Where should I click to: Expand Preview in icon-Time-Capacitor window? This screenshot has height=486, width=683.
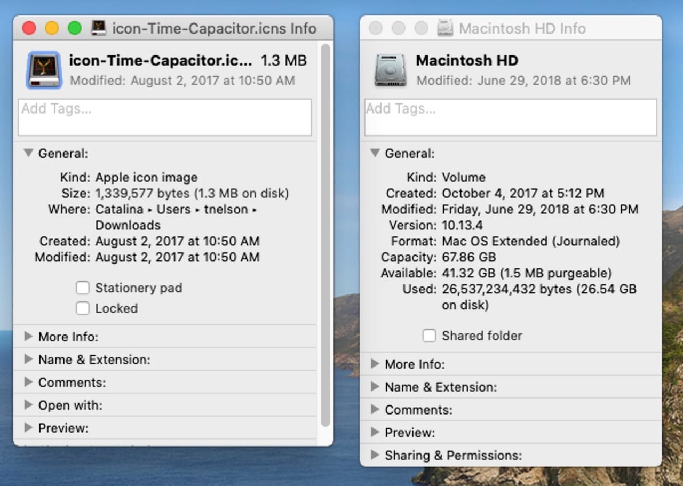coord(28,428)
